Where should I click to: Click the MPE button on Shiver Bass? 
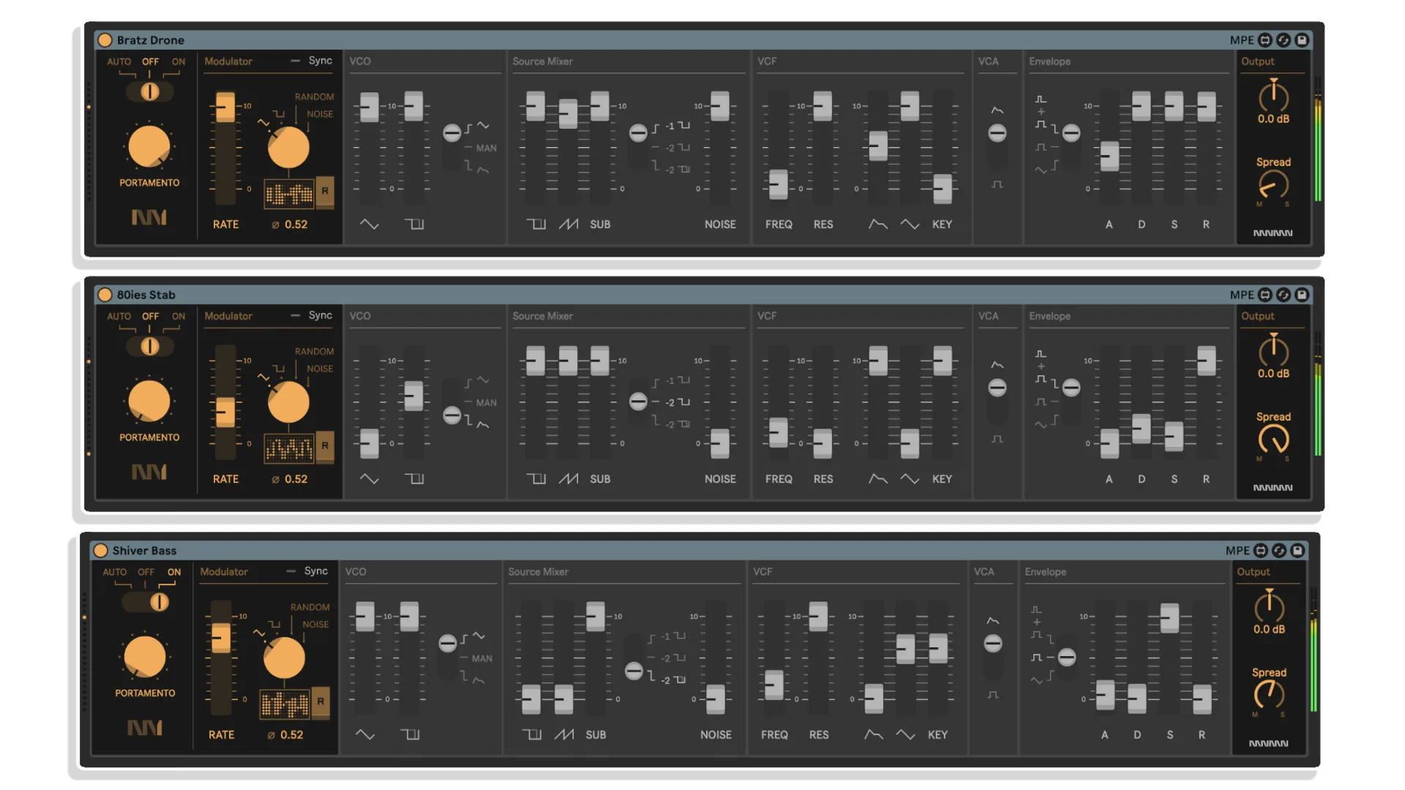pyautogui.click(x=1237, y=551)
